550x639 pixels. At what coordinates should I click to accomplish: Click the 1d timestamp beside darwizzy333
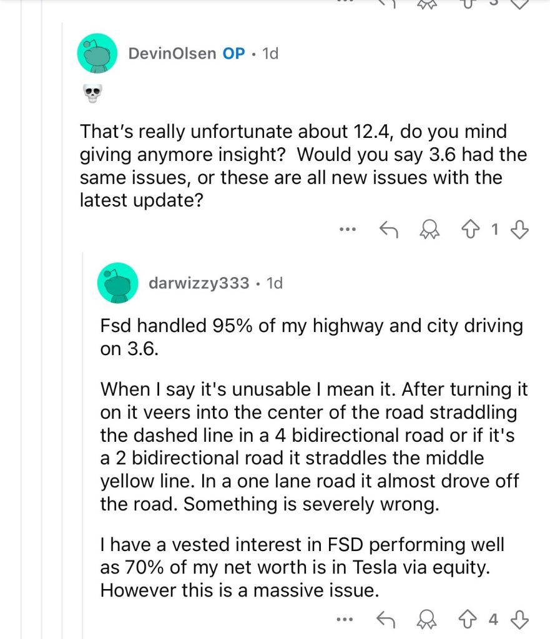tap(275, 283)
